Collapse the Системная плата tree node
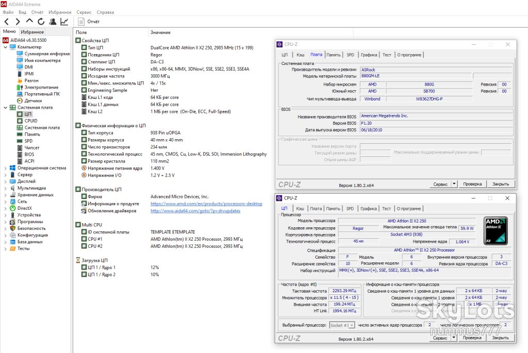This screenshot has width=528, height=353. click(x=5, y=108)
